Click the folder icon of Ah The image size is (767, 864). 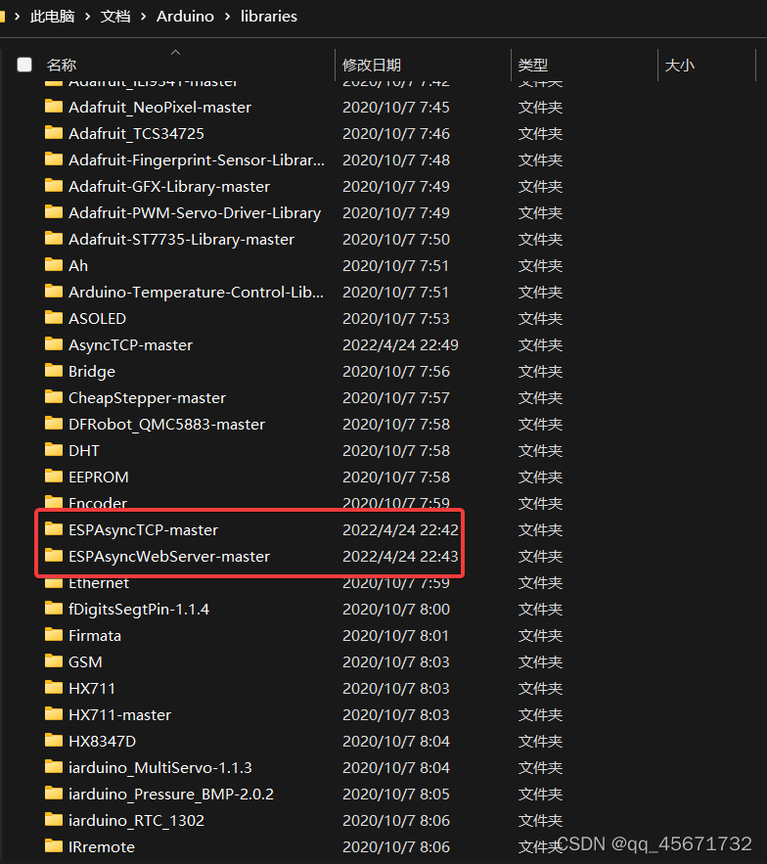point(54,265)
